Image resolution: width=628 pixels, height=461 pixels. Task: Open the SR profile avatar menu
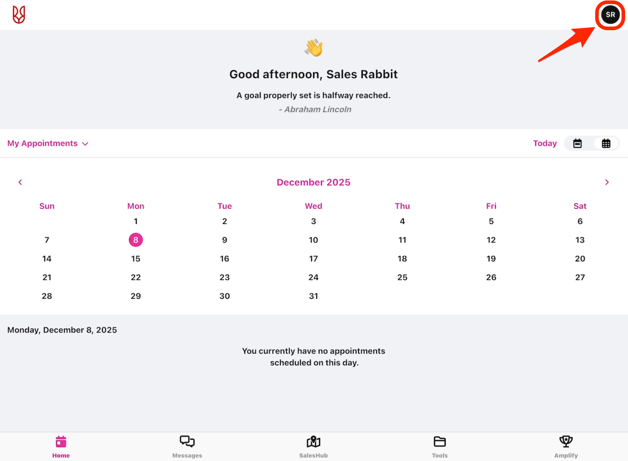click(x=610, y=15)
